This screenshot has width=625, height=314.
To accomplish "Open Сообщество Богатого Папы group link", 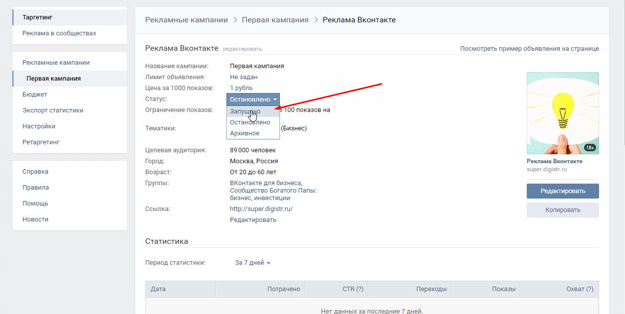I will [273, 191].
